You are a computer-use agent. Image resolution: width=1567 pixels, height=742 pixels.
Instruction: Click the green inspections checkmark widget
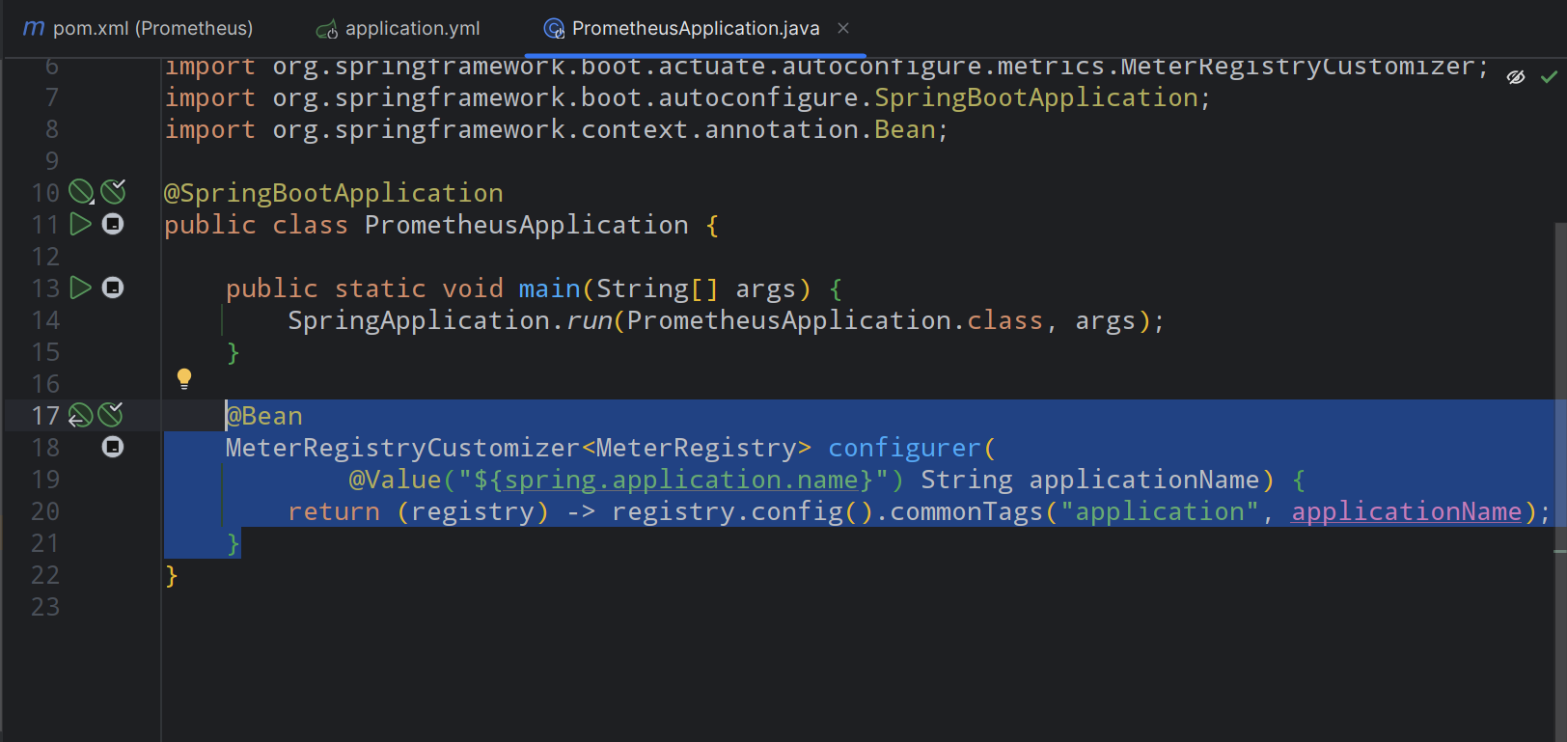[1549, 76]
